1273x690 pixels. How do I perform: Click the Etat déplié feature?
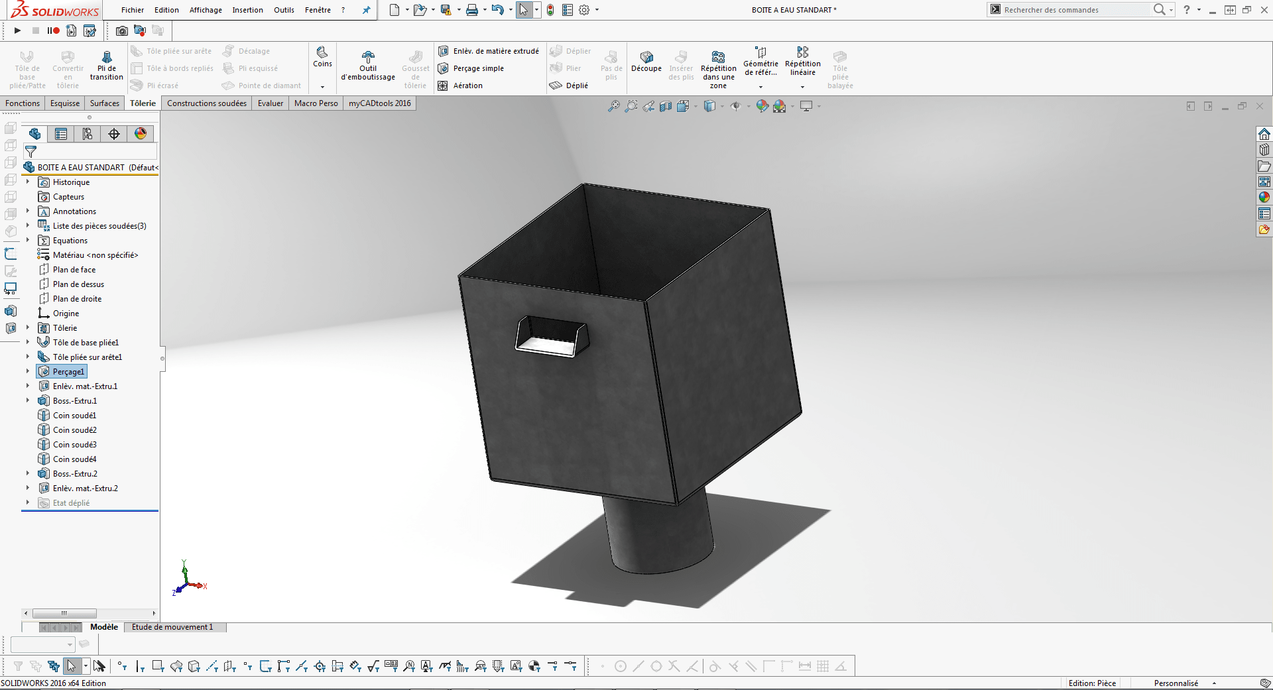71,502
